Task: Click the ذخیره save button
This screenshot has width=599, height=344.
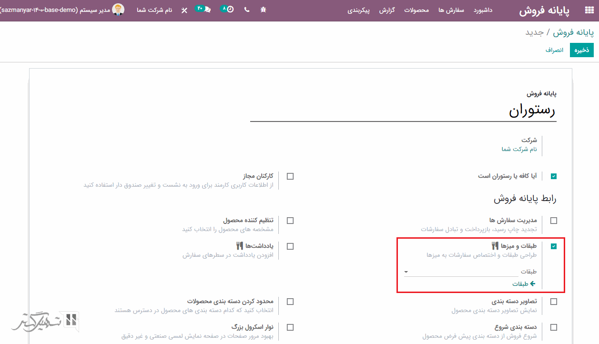Action: coord(581,50)
